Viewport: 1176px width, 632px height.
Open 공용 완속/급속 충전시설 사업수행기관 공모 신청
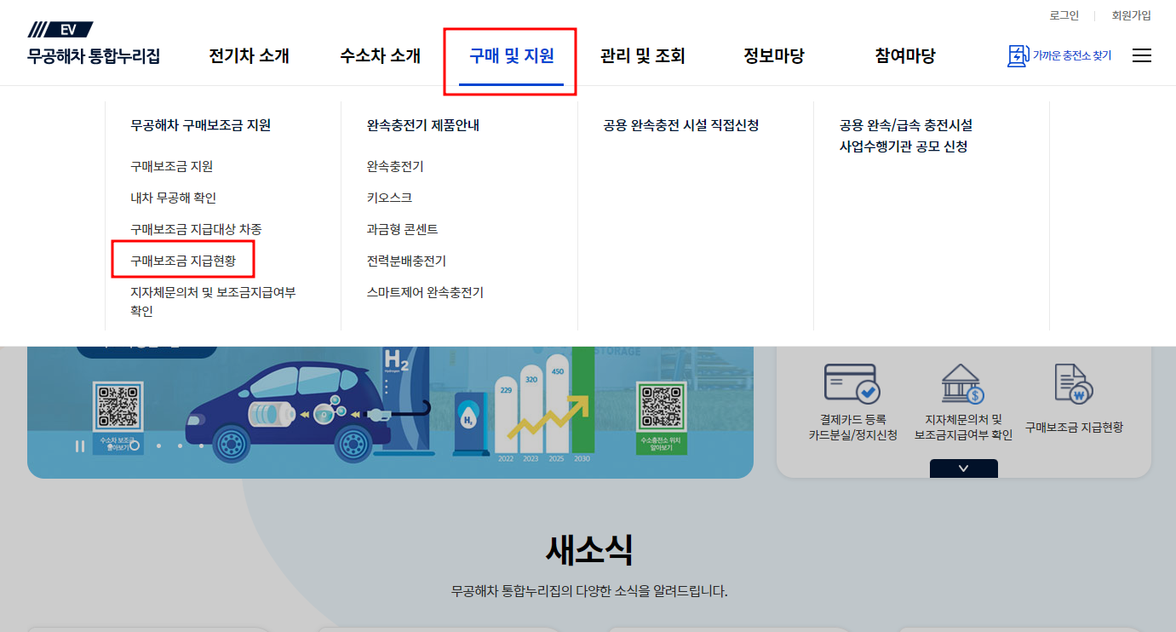tap(906, 135)
